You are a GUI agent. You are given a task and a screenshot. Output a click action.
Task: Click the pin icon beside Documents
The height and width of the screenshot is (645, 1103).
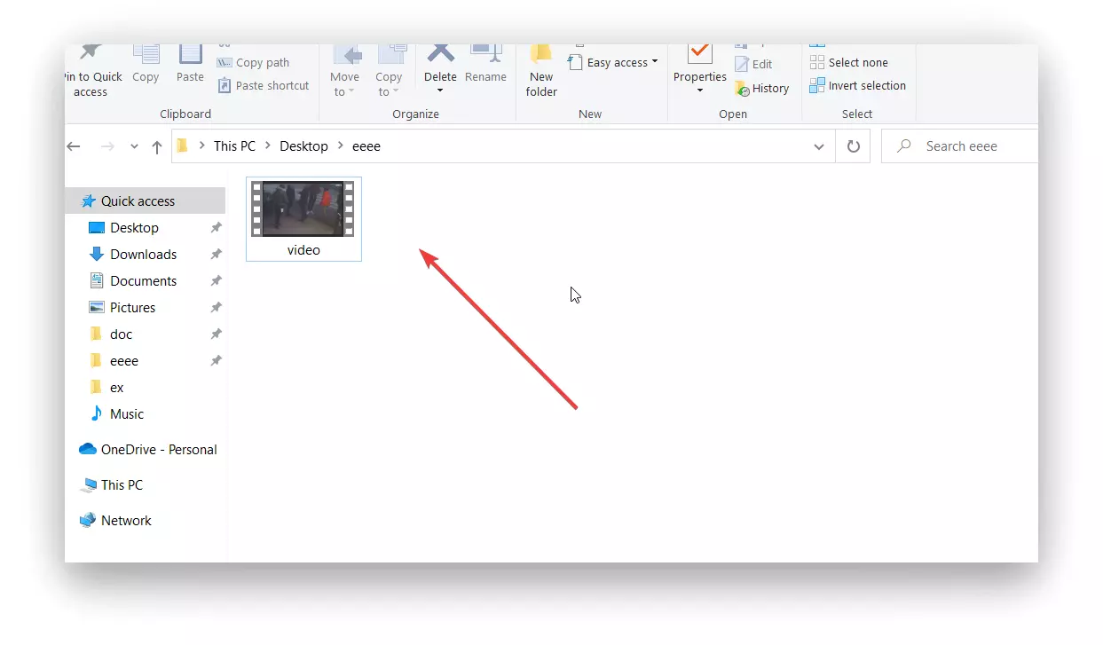click(216, 281)
